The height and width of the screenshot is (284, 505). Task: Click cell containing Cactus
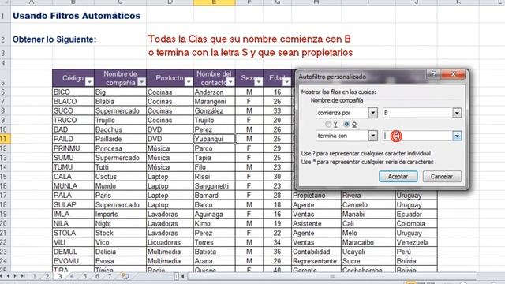pyautogui.click(x=120, y=177)
